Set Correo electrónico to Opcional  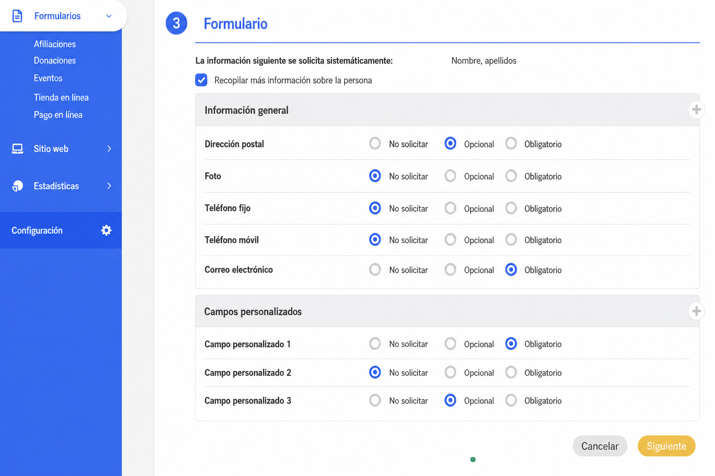point(450,270)
